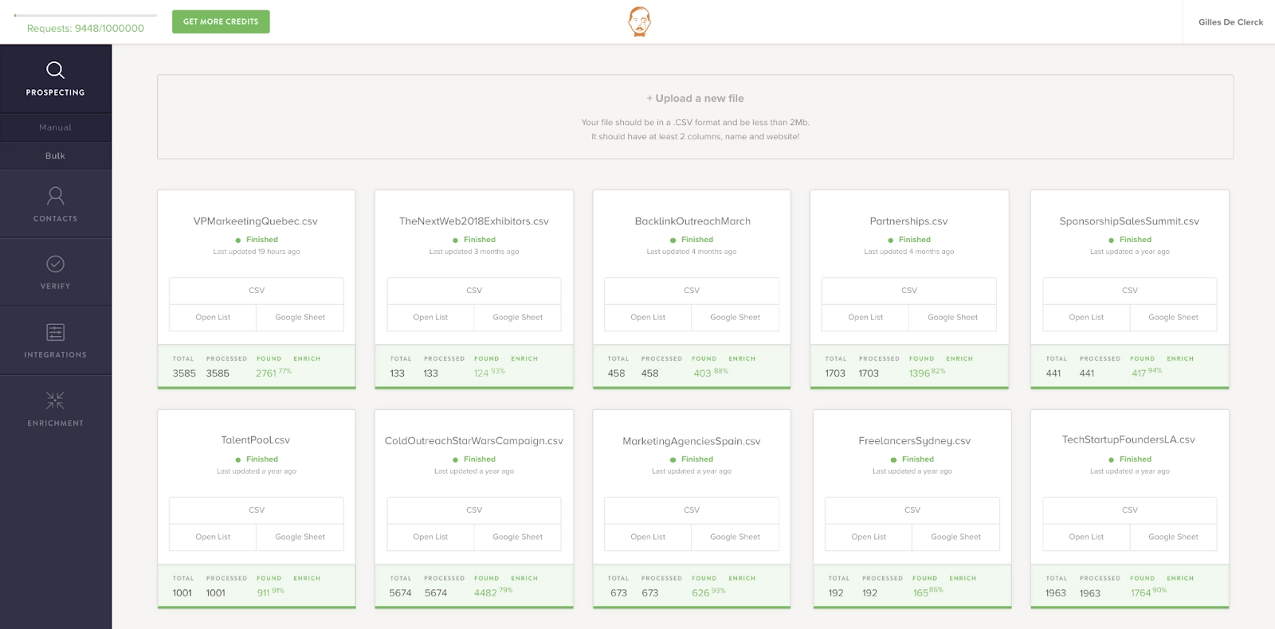Click Enrich on Partnerships.csv card
This screenshot has height=629, width=1275.
959,359
